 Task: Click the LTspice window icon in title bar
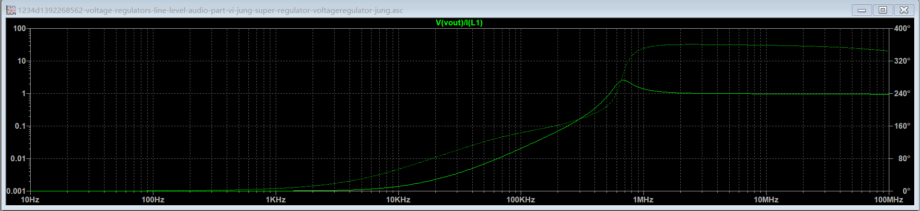(x=11, y=10)
